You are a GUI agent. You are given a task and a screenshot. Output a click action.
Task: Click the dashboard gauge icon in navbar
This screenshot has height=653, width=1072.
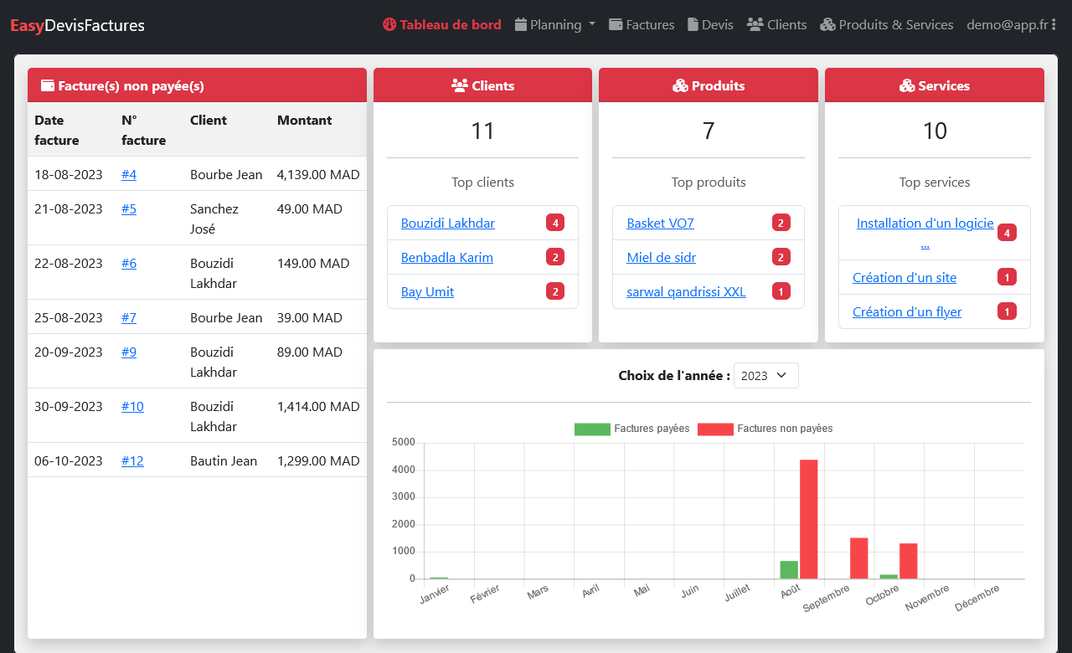coord(389,25)
